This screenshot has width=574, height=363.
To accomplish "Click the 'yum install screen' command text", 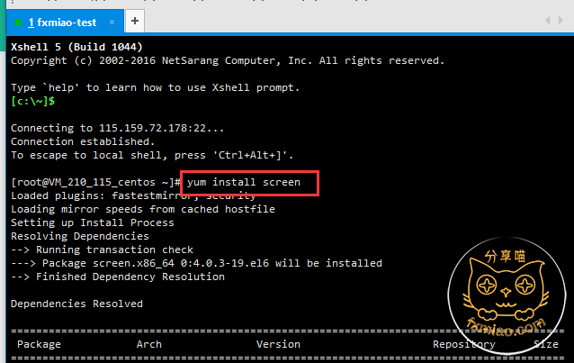I will tap(244, 182).
